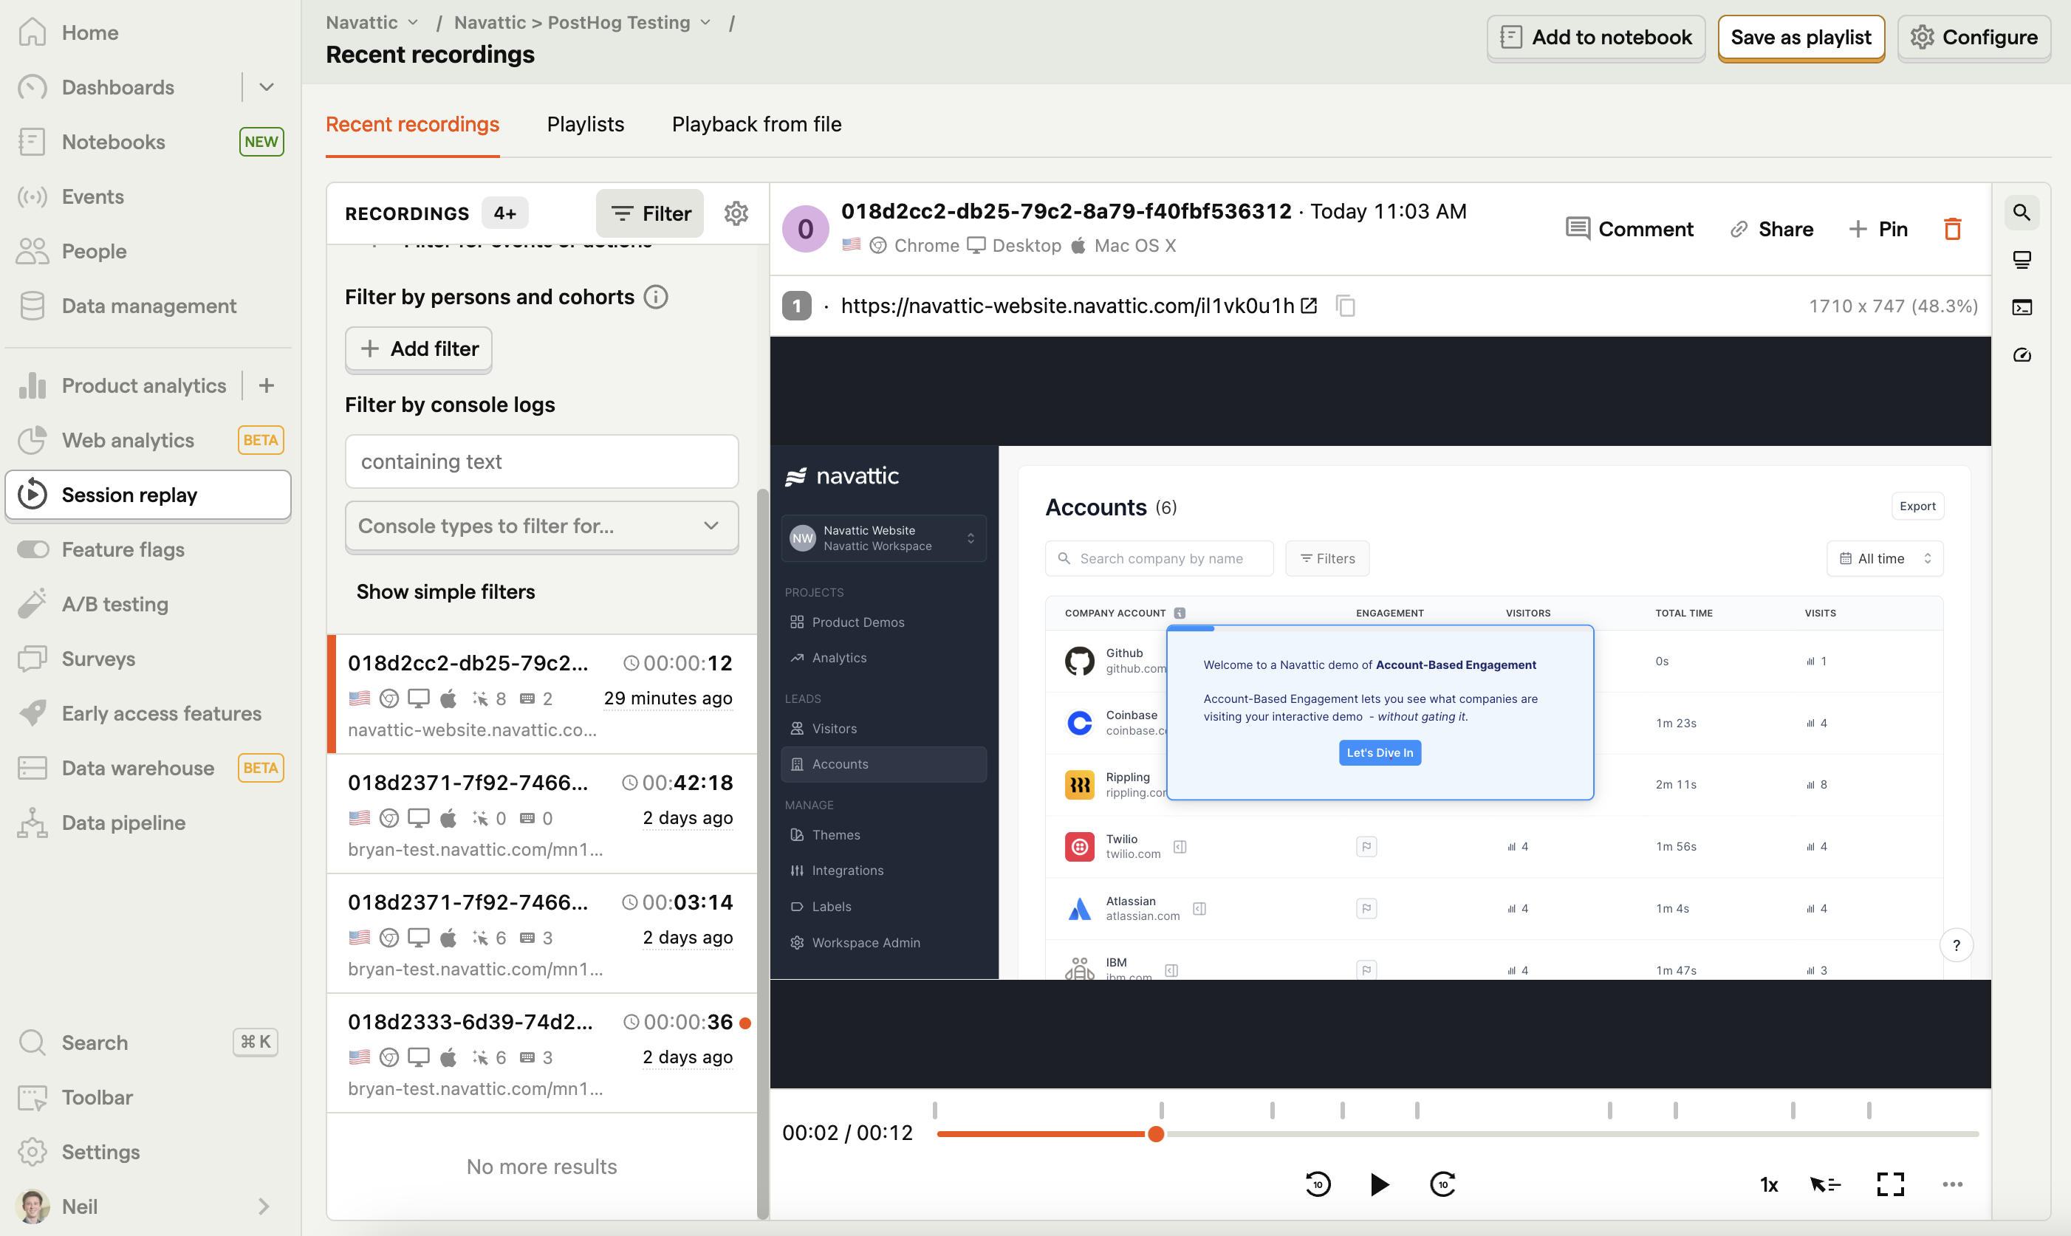Open the 00:00:36 recording in the list
This screenshot has height=1236, width=2071.
(541, 1054)
